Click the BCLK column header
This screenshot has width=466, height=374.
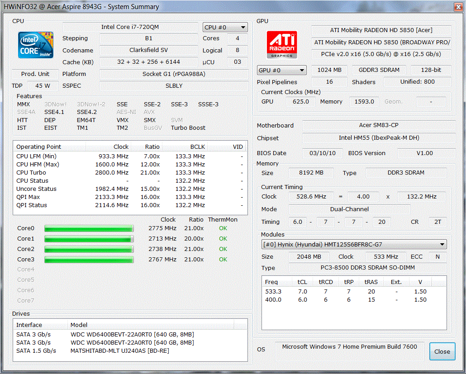coord(185,147)
